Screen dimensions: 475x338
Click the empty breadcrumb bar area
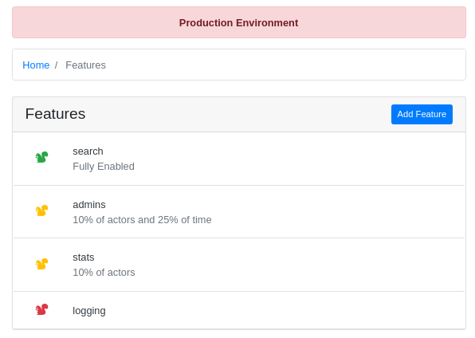point(285,65)
